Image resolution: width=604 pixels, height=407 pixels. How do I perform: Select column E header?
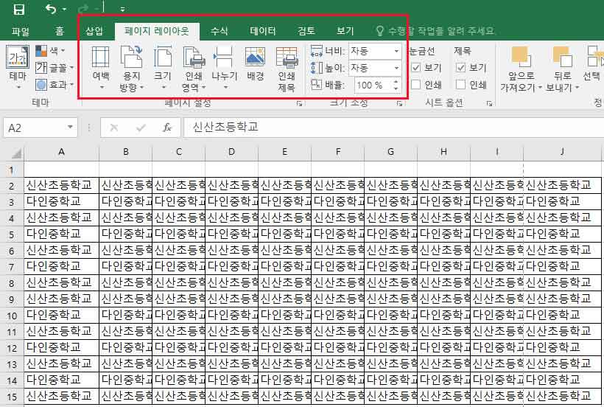point(284,152)
